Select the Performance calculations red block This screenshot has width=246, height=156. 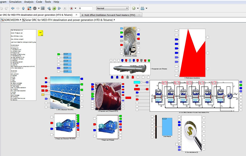192,53
